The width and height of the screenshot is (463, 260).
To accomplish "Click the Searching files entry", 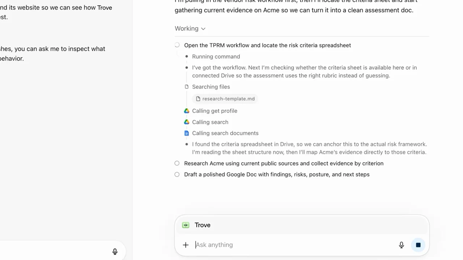I will coord(211,87).
